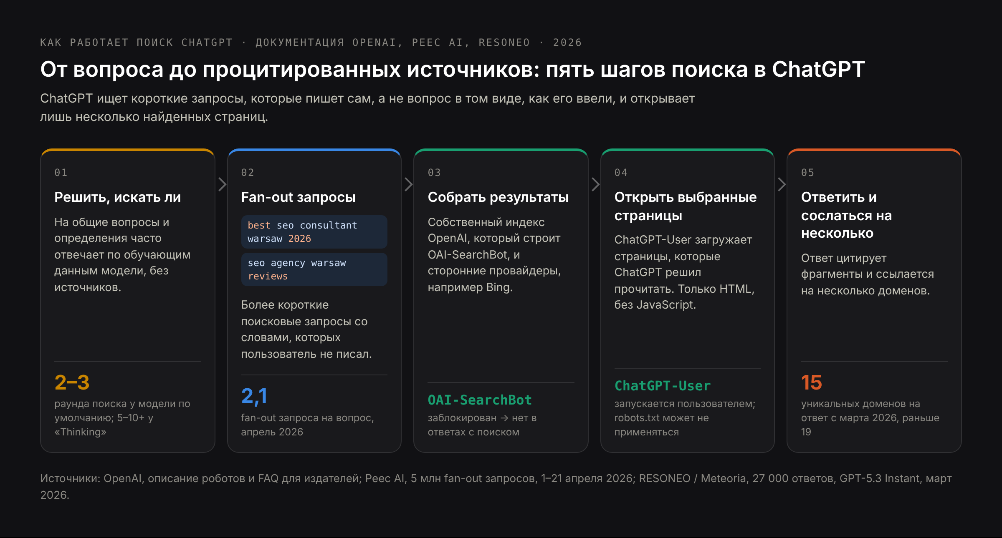Click the step number '04' label
This screenshot has height=538, width=1002.
coord(621,173)
